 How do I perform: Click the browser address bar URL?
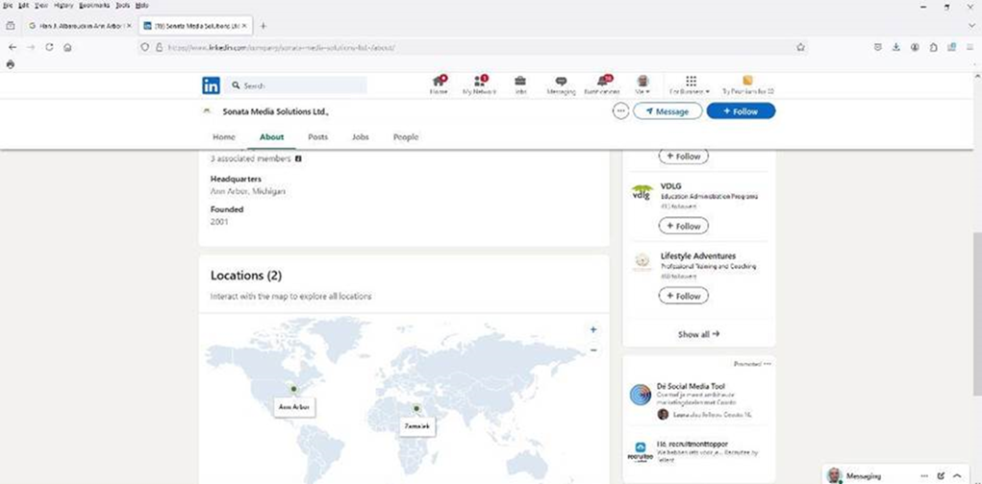point(281,47)
